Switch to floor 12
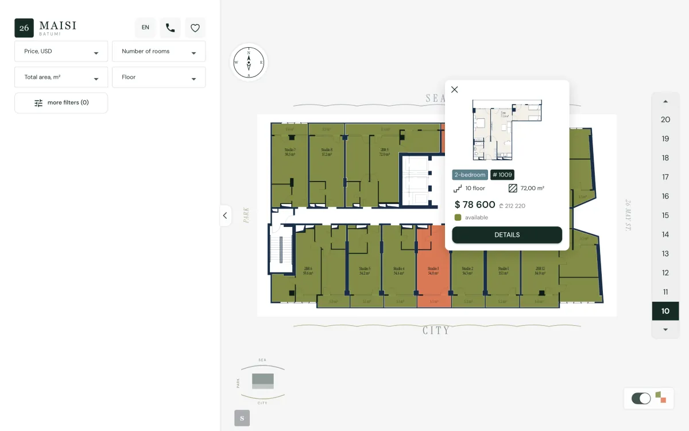The width and height of the screenshot is (689, 431). (665, 273)
